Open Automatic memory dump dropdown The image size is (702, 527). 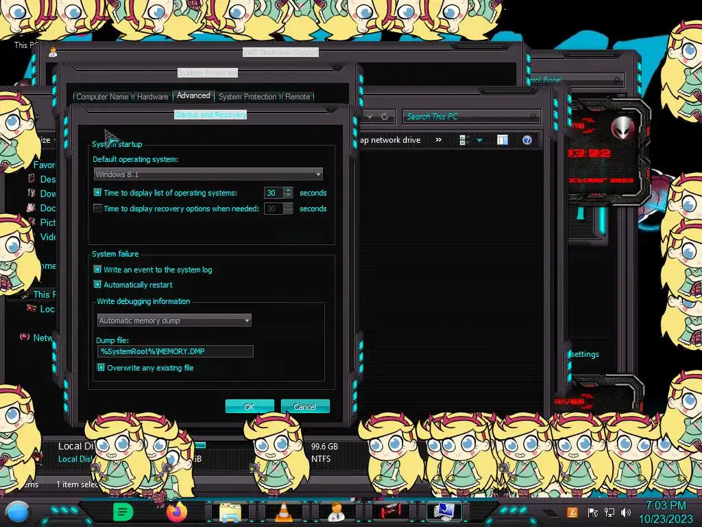pyautogui.click(x=174, y=320)
